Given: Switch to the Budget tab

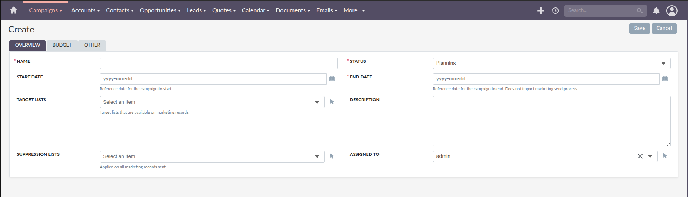Looking at the screenshot, I should [62, 45].
